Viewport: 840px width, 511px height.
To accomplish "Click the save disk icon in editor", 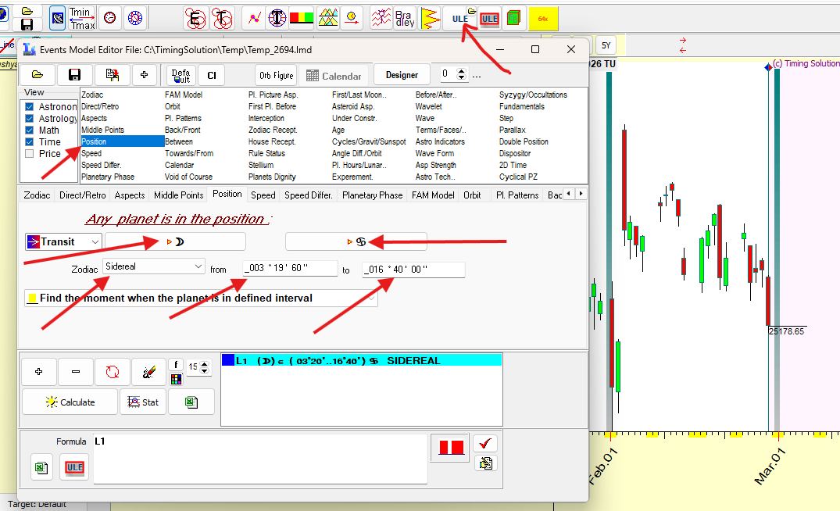I will coord(75,75).
